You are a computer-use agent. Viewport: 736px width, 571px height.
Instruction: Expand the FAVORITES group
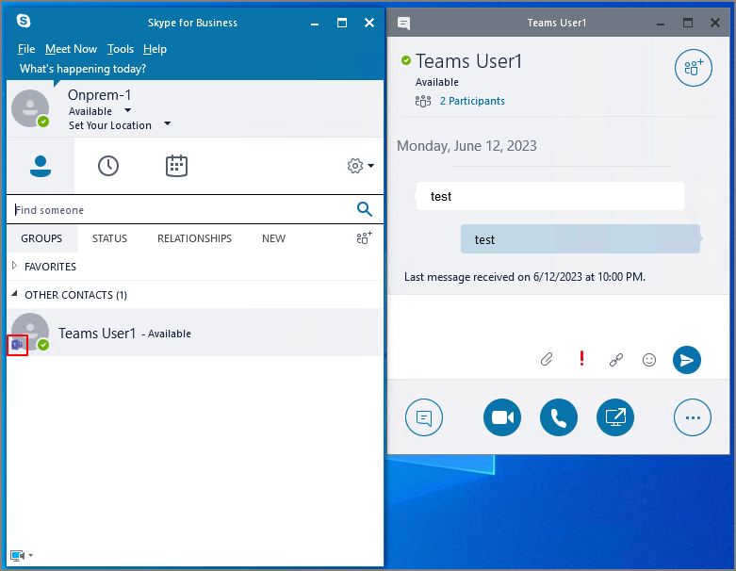pos(14,266)
